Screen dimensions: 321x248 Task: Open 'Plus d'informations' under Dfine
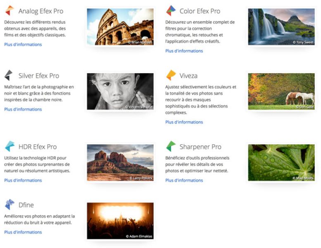(23, 232)
